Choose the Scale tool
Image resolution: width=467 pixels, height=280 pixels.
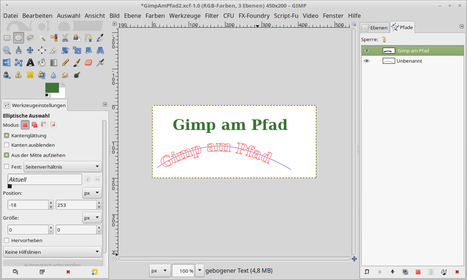coord(77,50)
